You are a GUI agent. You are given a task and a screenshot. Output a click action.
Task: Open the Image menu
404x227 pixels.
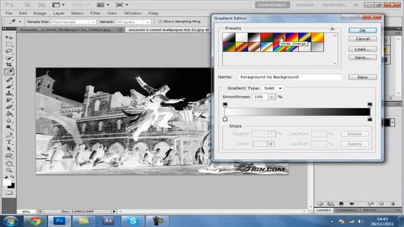39,13
